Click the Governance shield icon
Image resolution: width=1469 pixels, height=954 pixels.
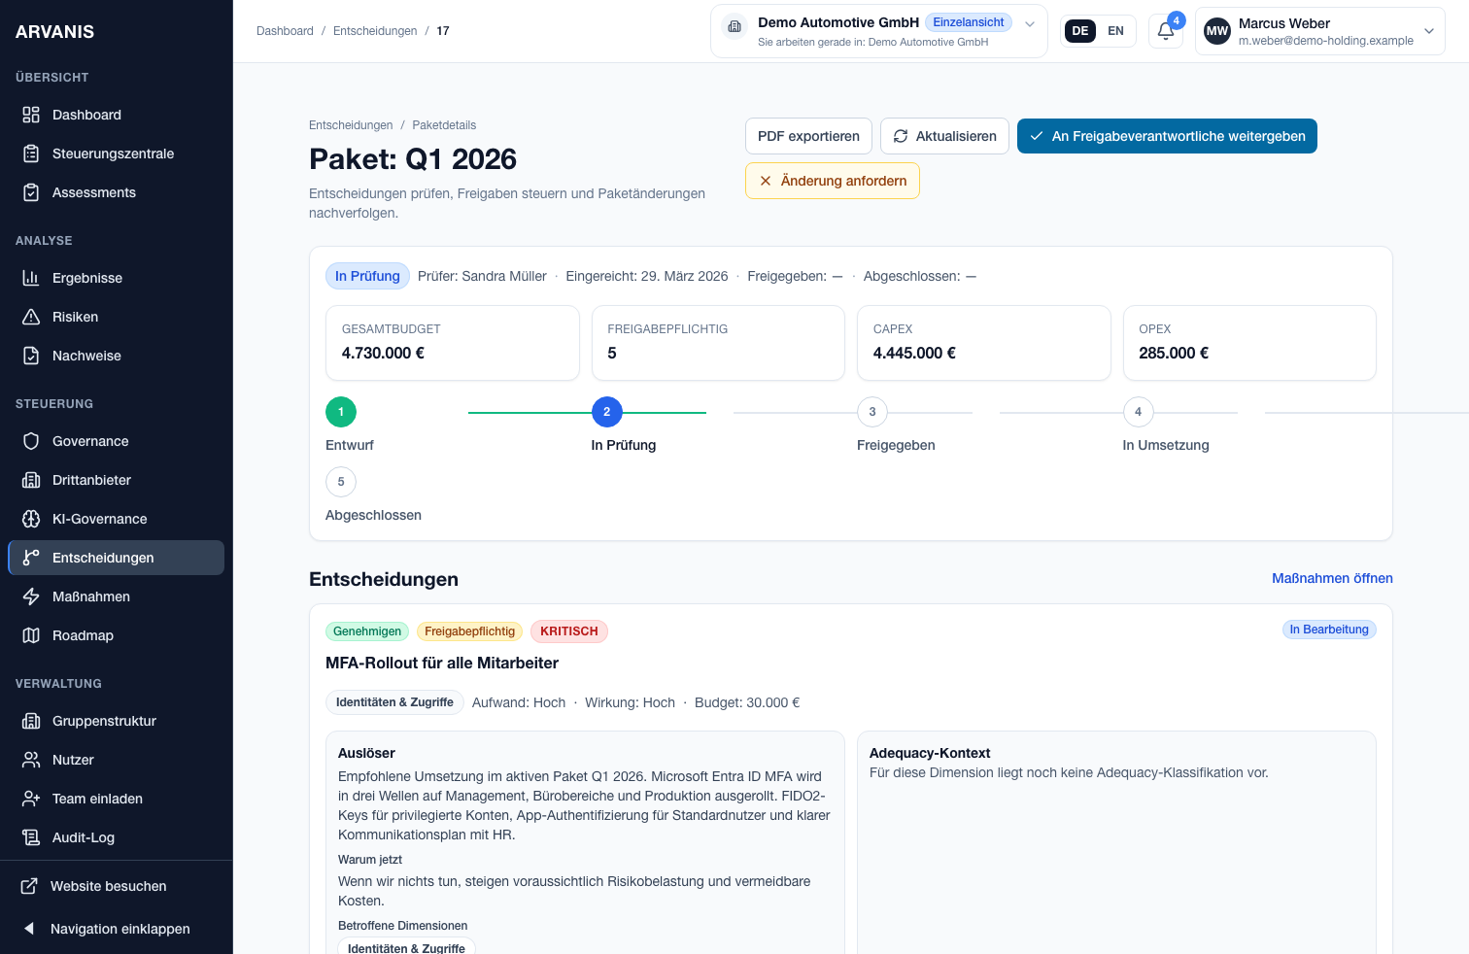[x=31, y=441]
